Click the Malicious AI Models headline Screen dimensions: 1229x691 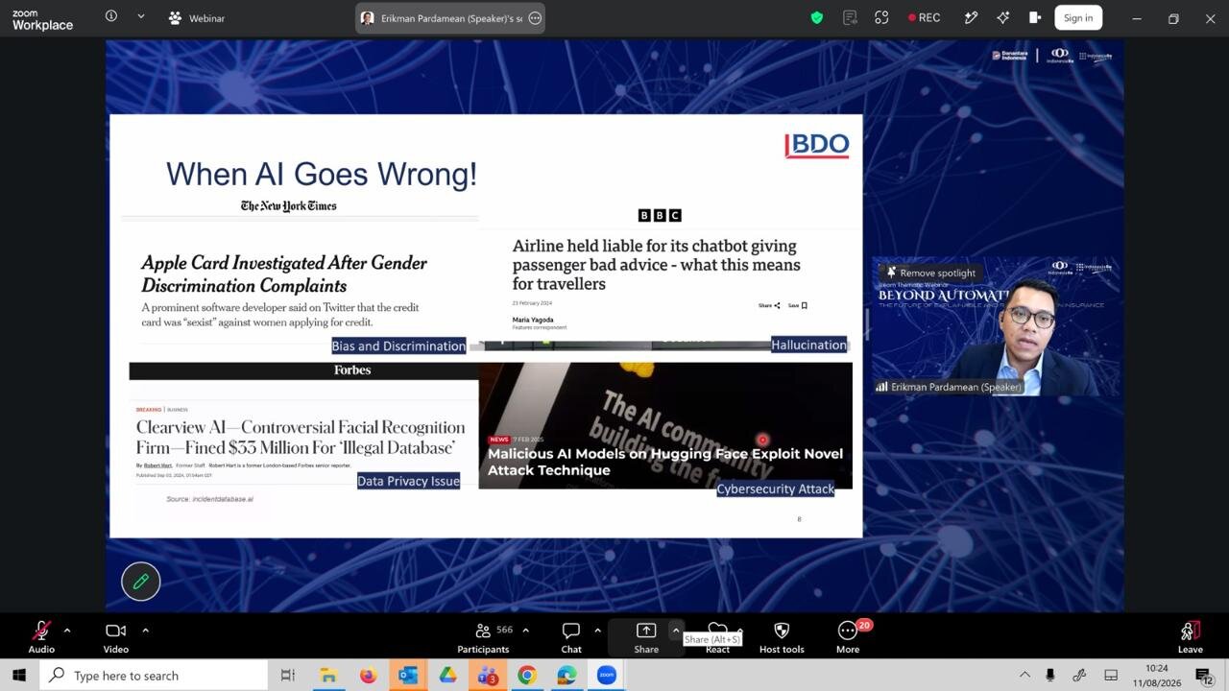[x=665, y=462]
